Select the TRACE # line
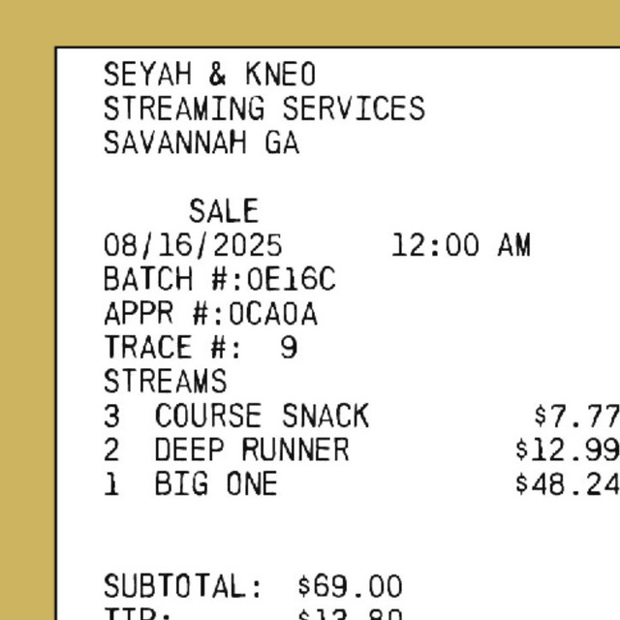The height and width of the screenshot is (620, 620). point(201,348)
